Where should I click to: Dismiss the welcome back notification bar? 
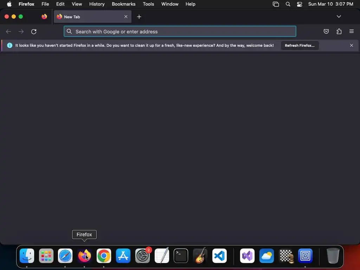click(352, 45)
